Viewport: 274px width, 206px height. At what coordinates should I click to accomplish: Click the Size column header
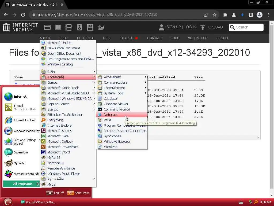[199, 77]
